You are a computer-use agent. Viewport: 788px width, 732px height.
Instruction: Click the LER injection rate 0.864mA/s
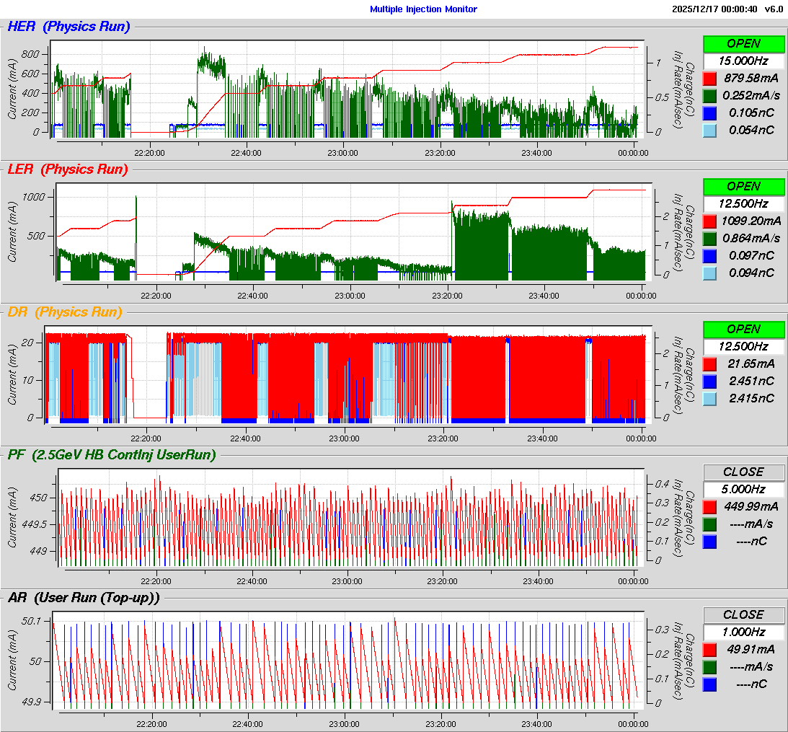point(751,238)
